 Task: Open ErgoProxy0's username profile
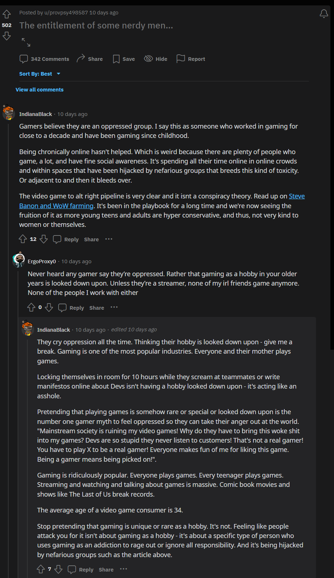pos(42,261)
